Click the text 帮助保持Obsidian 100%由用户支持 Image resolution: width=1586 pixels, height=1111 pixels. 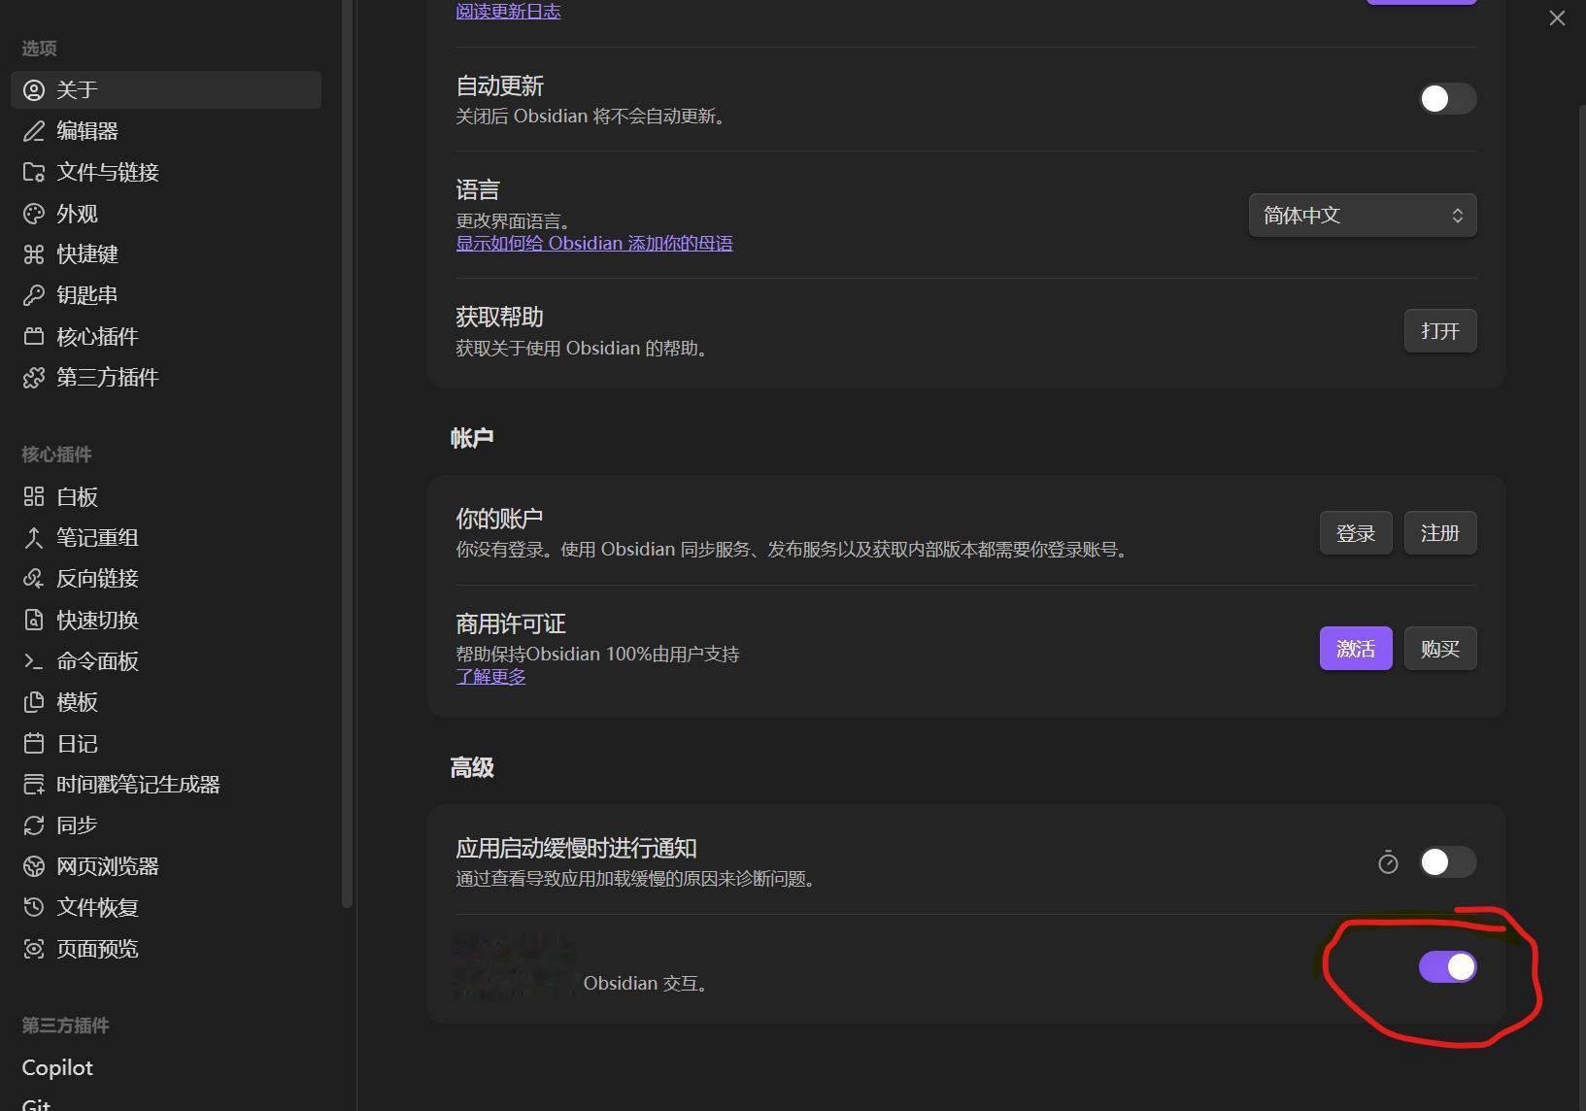pos(598,655)
